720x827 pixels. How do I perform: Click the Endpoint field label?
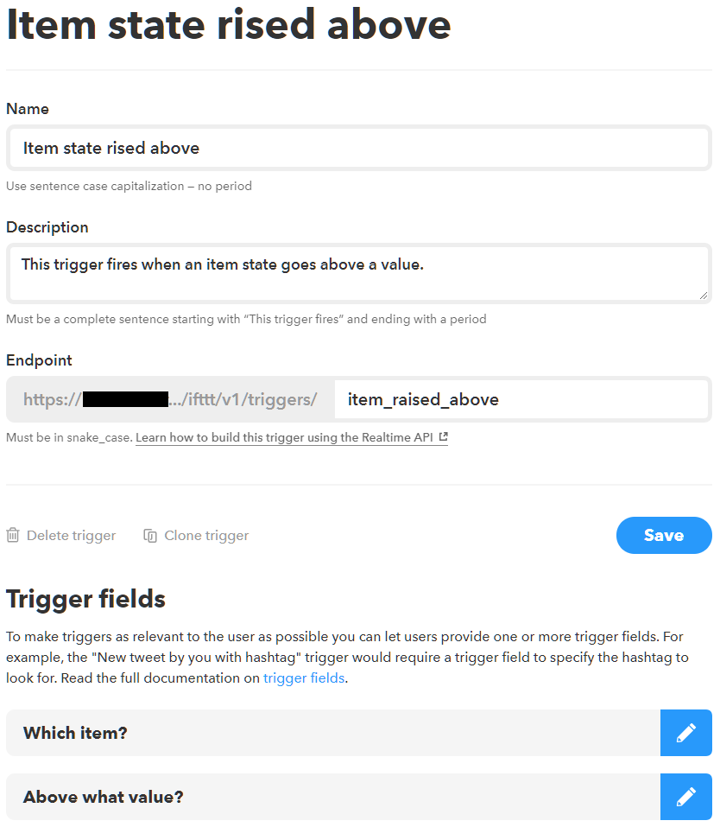[x=39, y=360]
